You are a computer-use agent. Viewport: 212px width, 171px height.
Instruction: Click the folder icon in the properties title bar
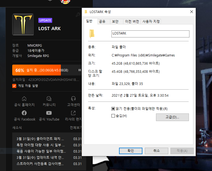click(x=86, y=12)
